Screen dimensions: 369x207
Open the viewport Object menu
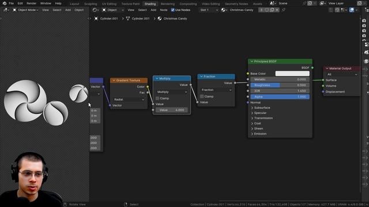[x=79, y=10]
